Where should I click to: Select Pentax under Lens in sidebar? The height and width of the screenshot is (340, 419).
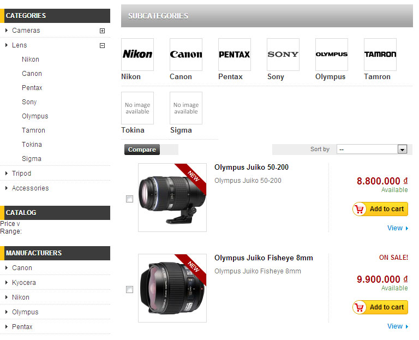32,88
